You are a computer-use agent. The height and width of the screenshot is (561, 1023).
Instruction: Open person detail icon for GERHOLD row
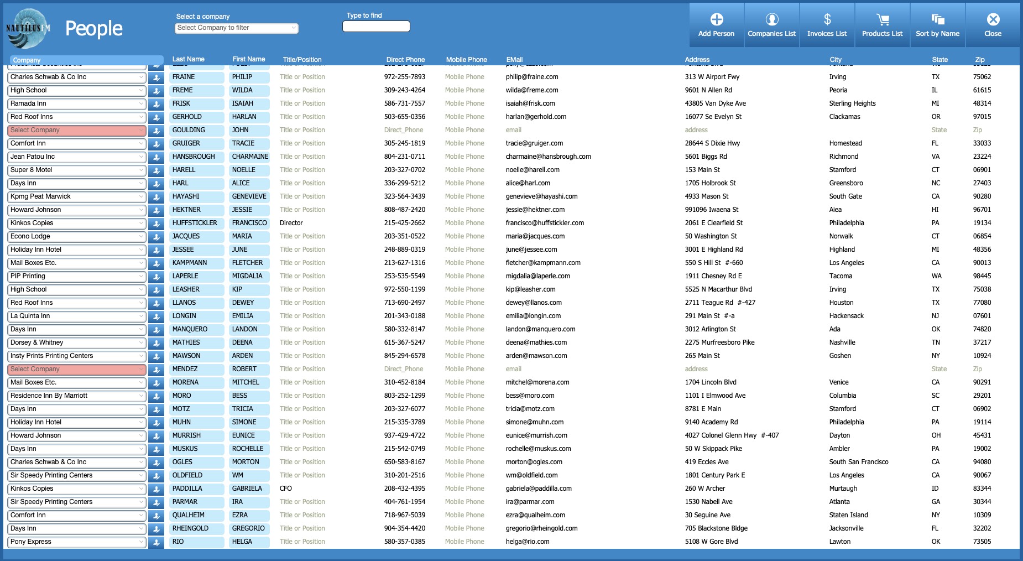click(x=156, y=117)
